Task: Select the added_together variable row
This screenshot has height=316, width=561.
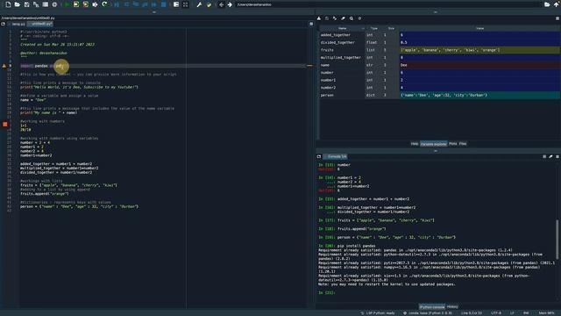Action: click(x=440, y=35)
